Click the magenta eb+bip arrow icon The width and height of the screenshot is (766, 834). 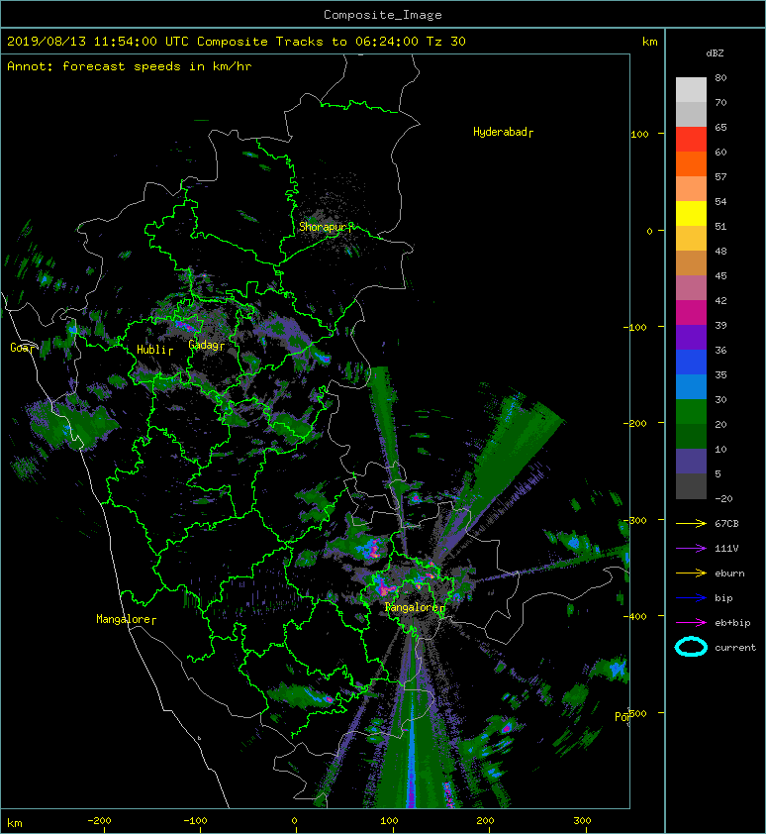[691, 623]
